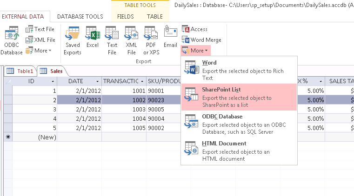
Task: Open Saved Exports
Action: pyautogui.click(x=73, y=40)
